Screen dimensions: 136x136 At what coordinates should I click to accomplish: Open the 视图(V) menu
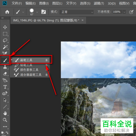(x=124, y=3)
